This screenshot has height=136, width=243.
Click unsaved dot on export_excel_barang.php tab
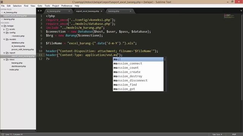(101, 11)
